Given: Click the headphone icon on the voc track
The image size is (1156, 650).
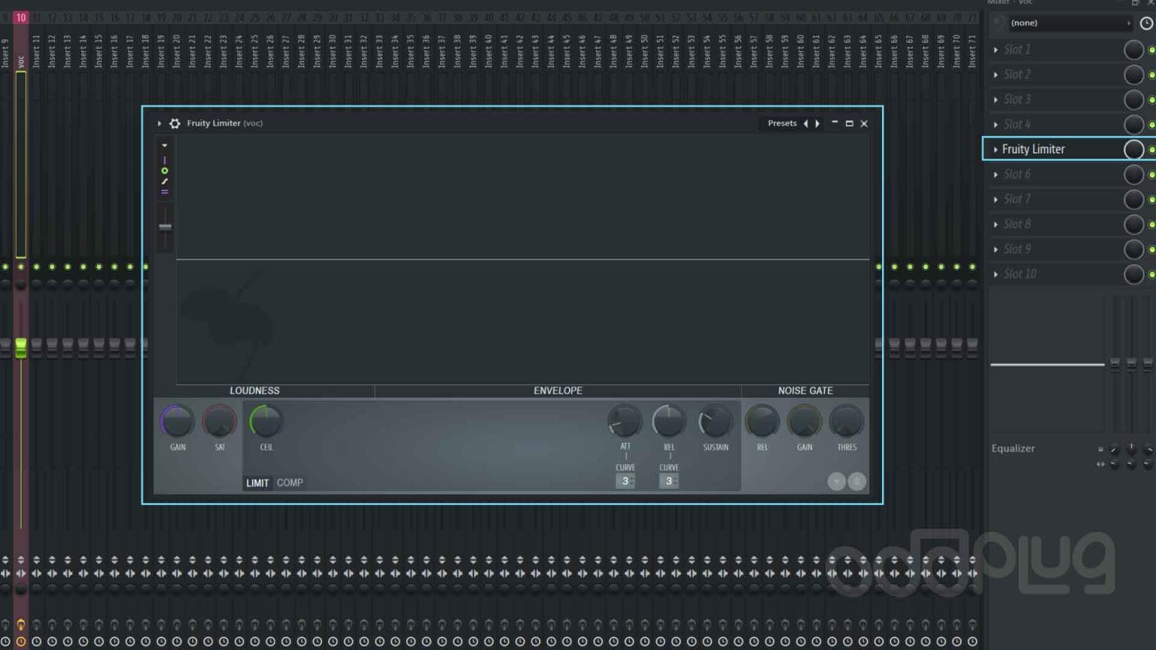Looking at the screenshot, I should tap(21, 623).
